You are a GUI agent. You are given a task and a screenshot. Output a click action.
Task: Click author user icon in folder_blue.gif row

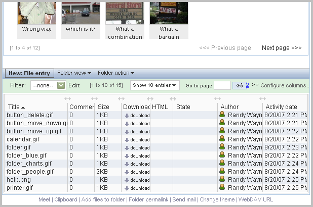coord(222,154)
